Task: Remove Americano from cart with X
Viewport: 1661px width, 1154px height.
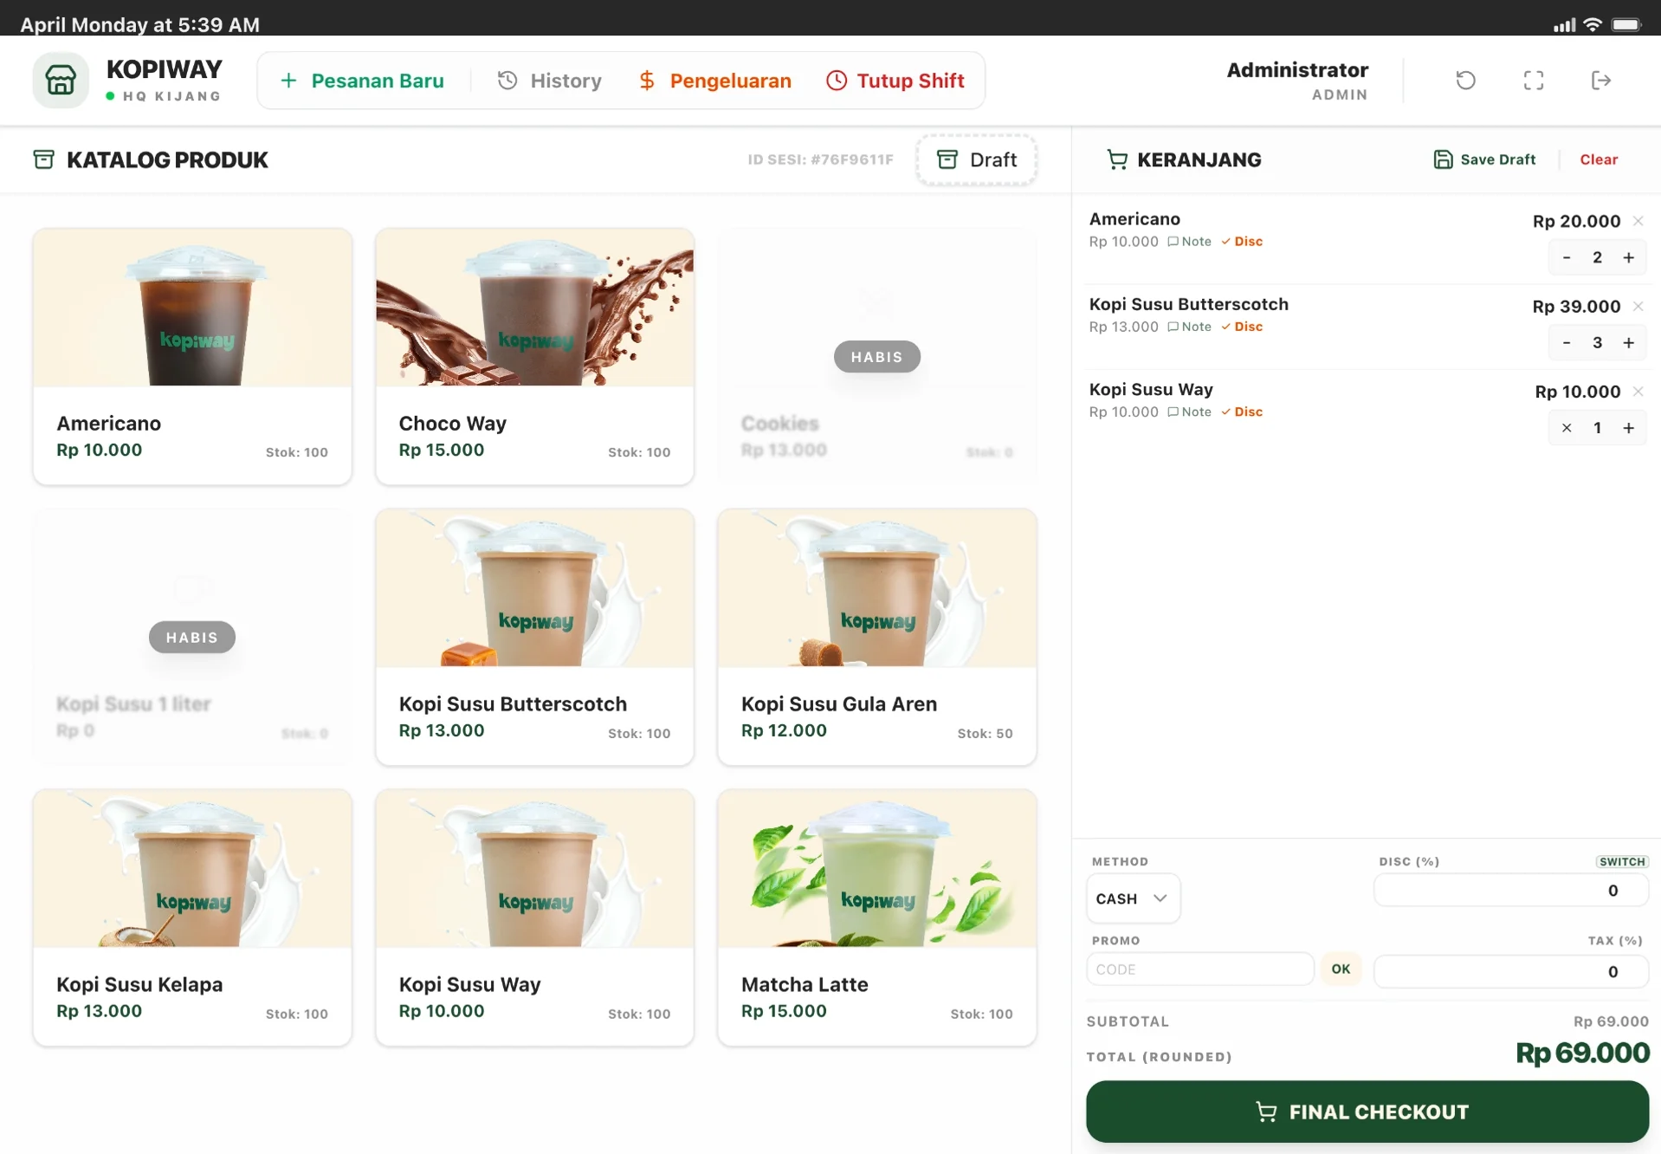Action: 1638,221
